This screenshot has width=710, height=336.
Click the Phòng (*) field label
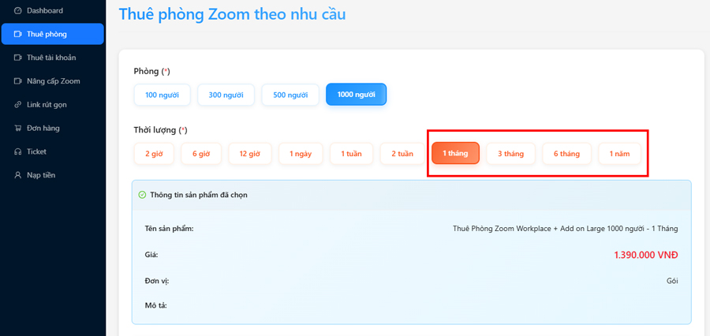[x=151, y=71]
